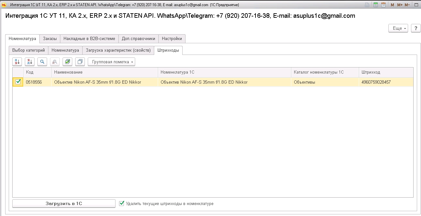This screenshot has width=421, height=216.
Task: Click the 'Наименование' column header
Action: 105,72
